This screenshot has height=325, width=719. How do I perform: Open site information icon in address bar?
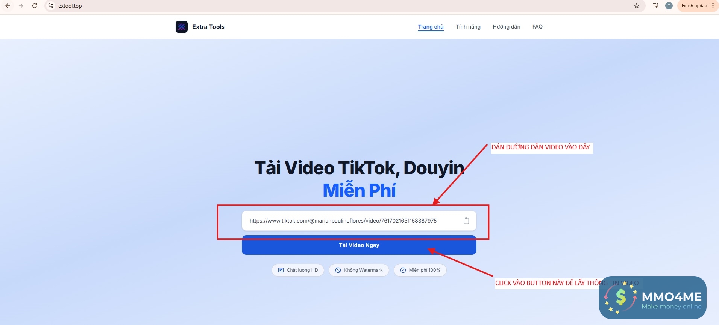(51, 6)
